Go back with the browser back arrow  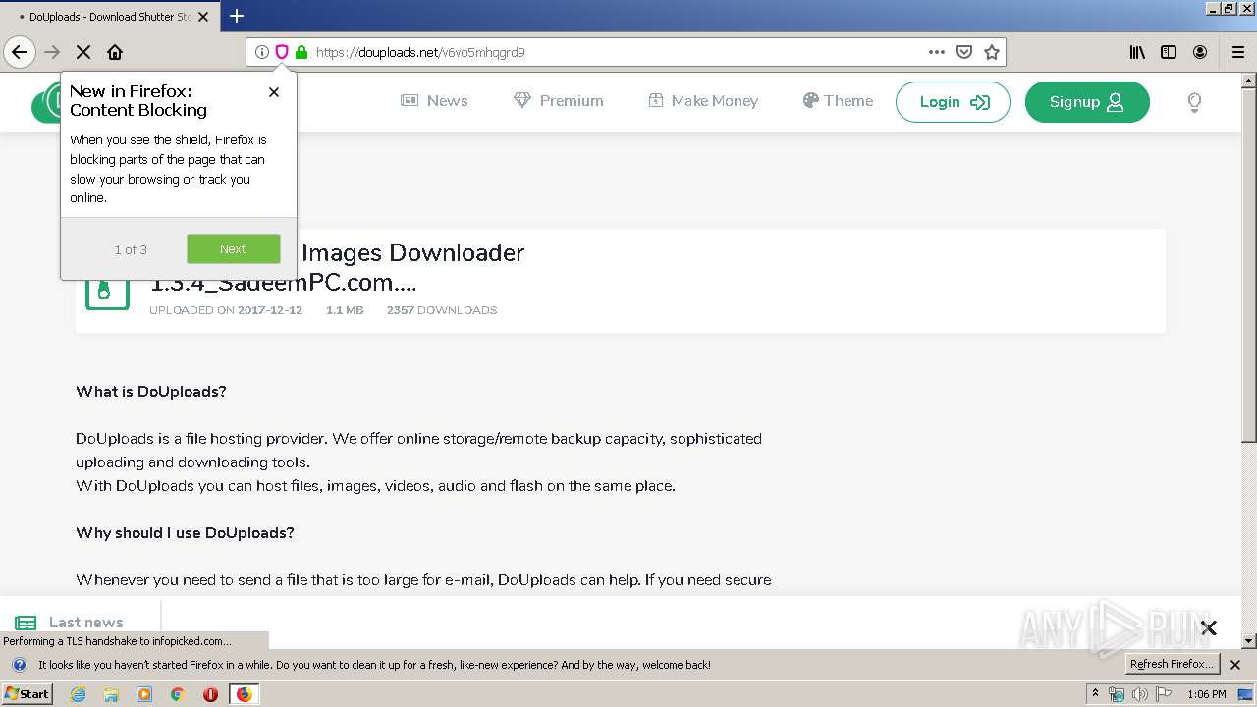[x=20, y=52]
